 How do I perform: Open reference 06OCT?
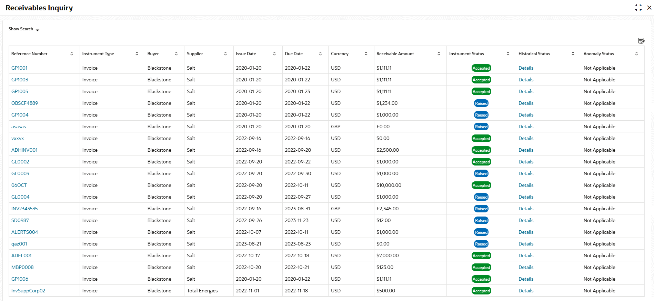(x=19, y=185)
